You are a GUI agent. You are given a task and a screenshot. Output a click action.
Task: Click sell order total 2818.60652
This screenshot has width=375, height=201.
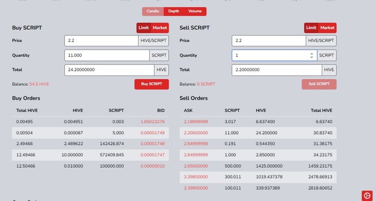click(x=320, y=188)
